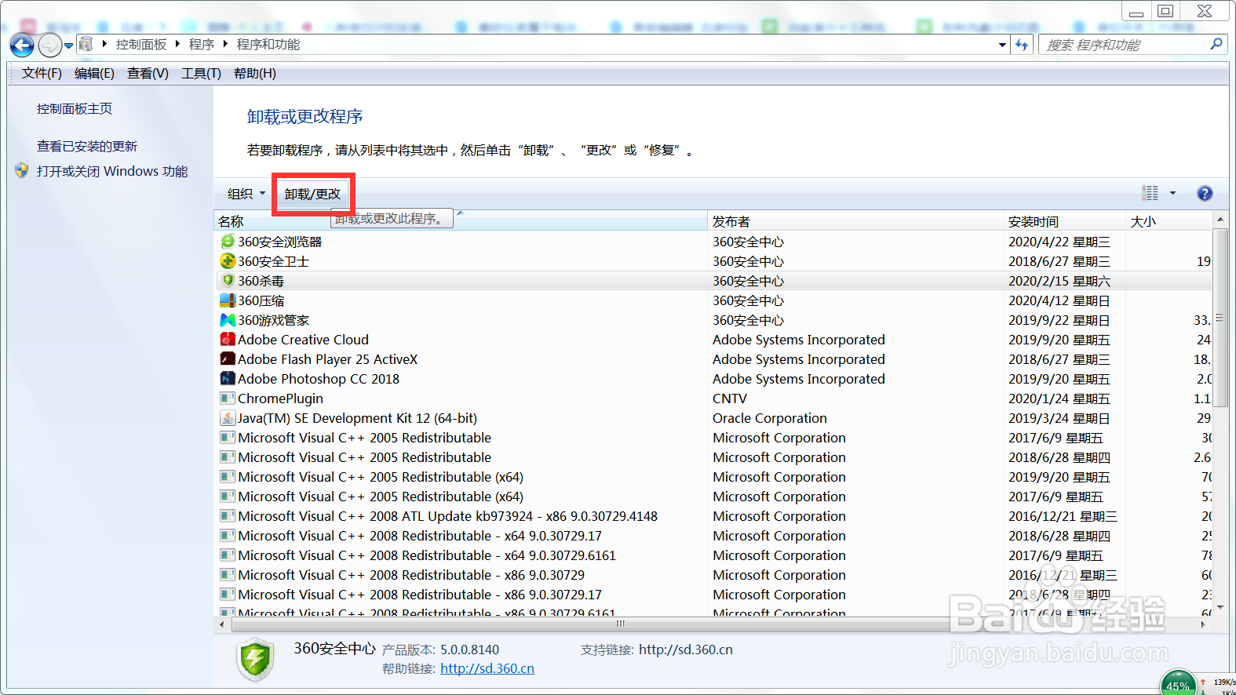This screenshot has height=695, width=1236.
Task: Click install date 2019/3/24 星期日
Action: (x=1059, y=418)
